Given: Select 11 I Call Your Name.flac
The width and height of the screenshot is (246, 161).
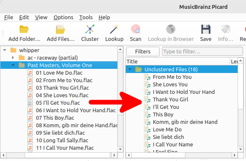Looking at the screenshot, I should (x=65, y=148).
